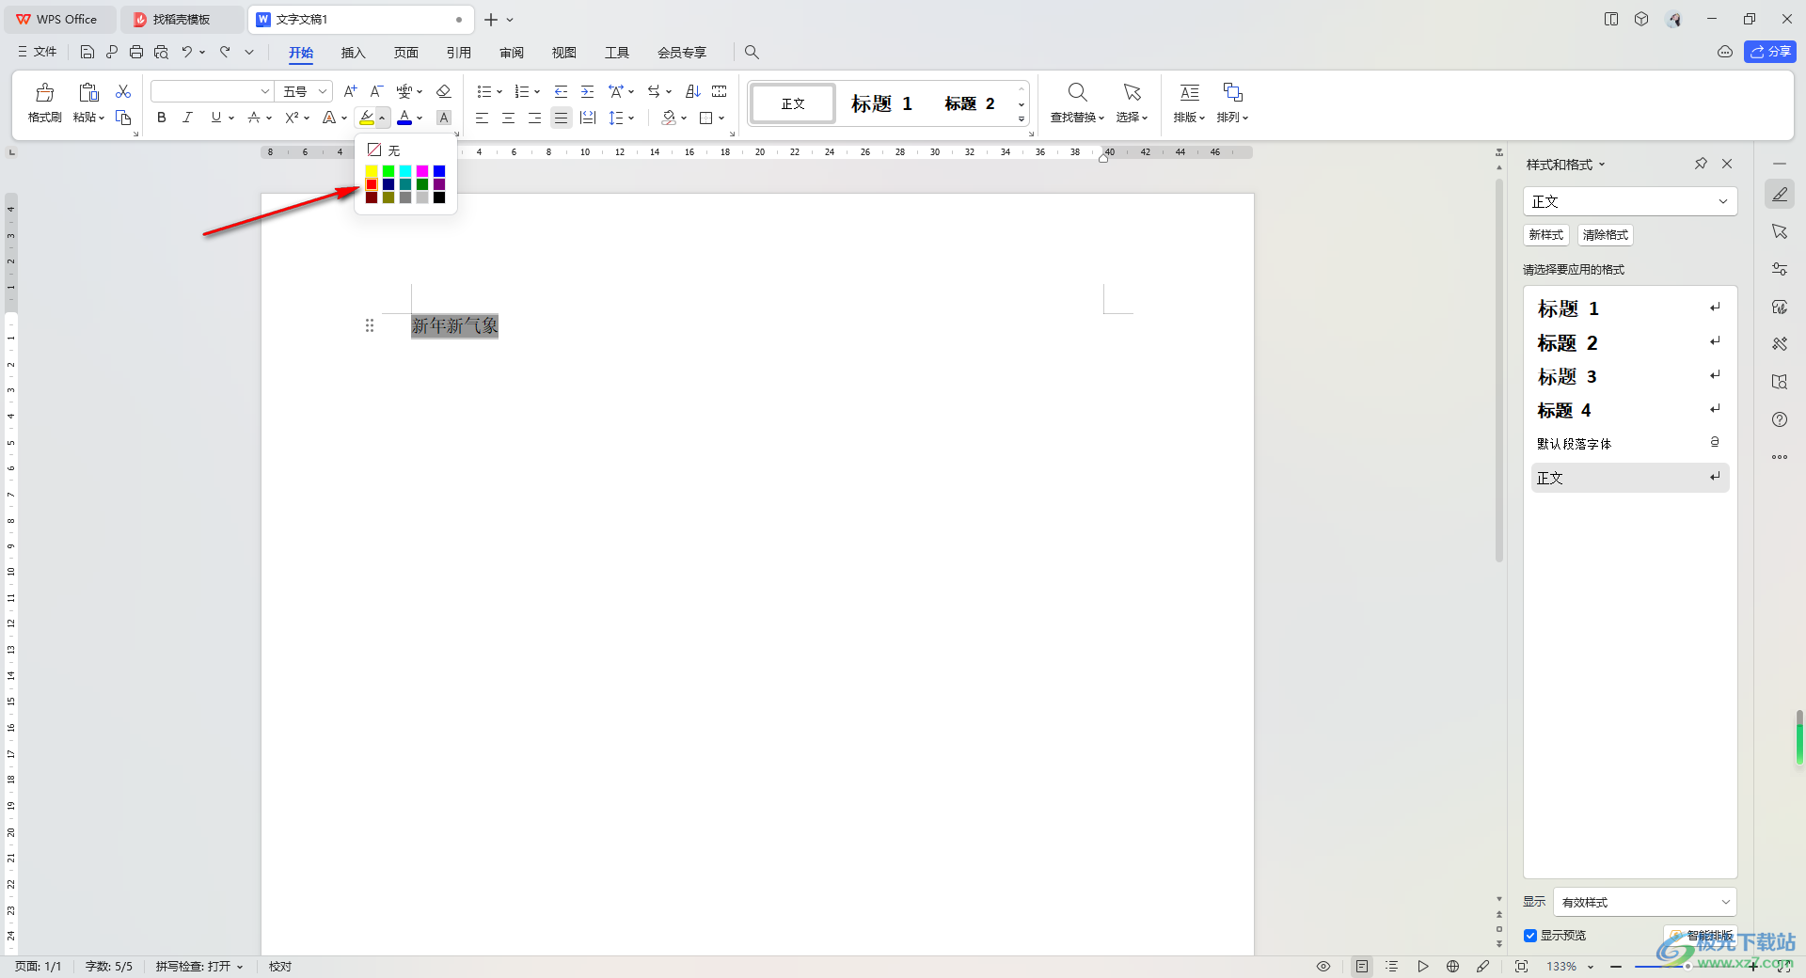This screenshot has width=1806, height=978.
Task: Click the Decrease font size icon
Action: coord(376,91)
